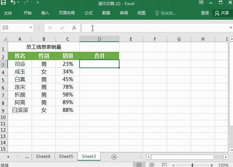
Task: Select cell containing 成玉
Action: click(x=20, y=72)
